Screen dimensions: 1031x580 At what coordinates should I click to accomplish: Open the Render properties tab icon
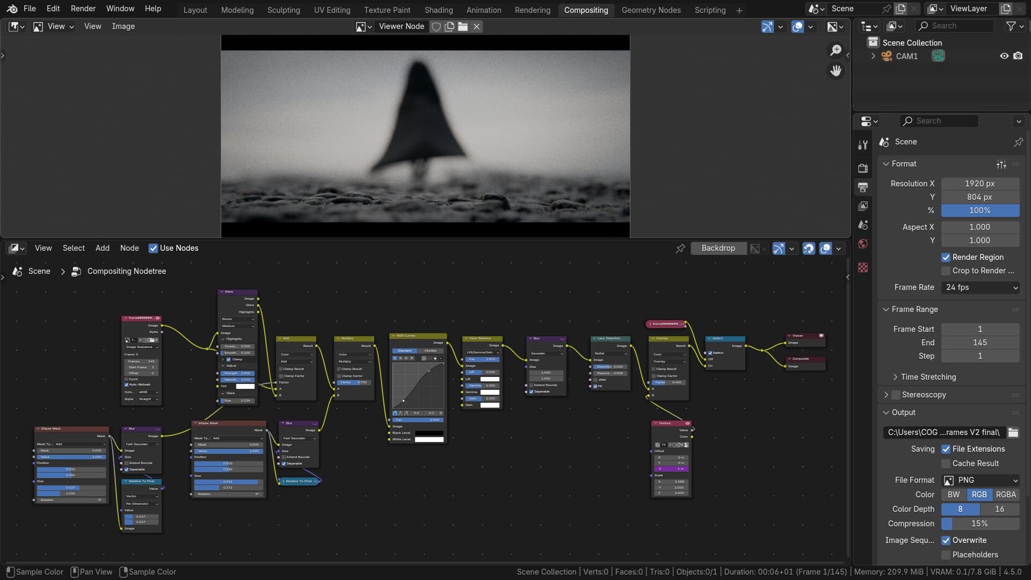[863, 168]
